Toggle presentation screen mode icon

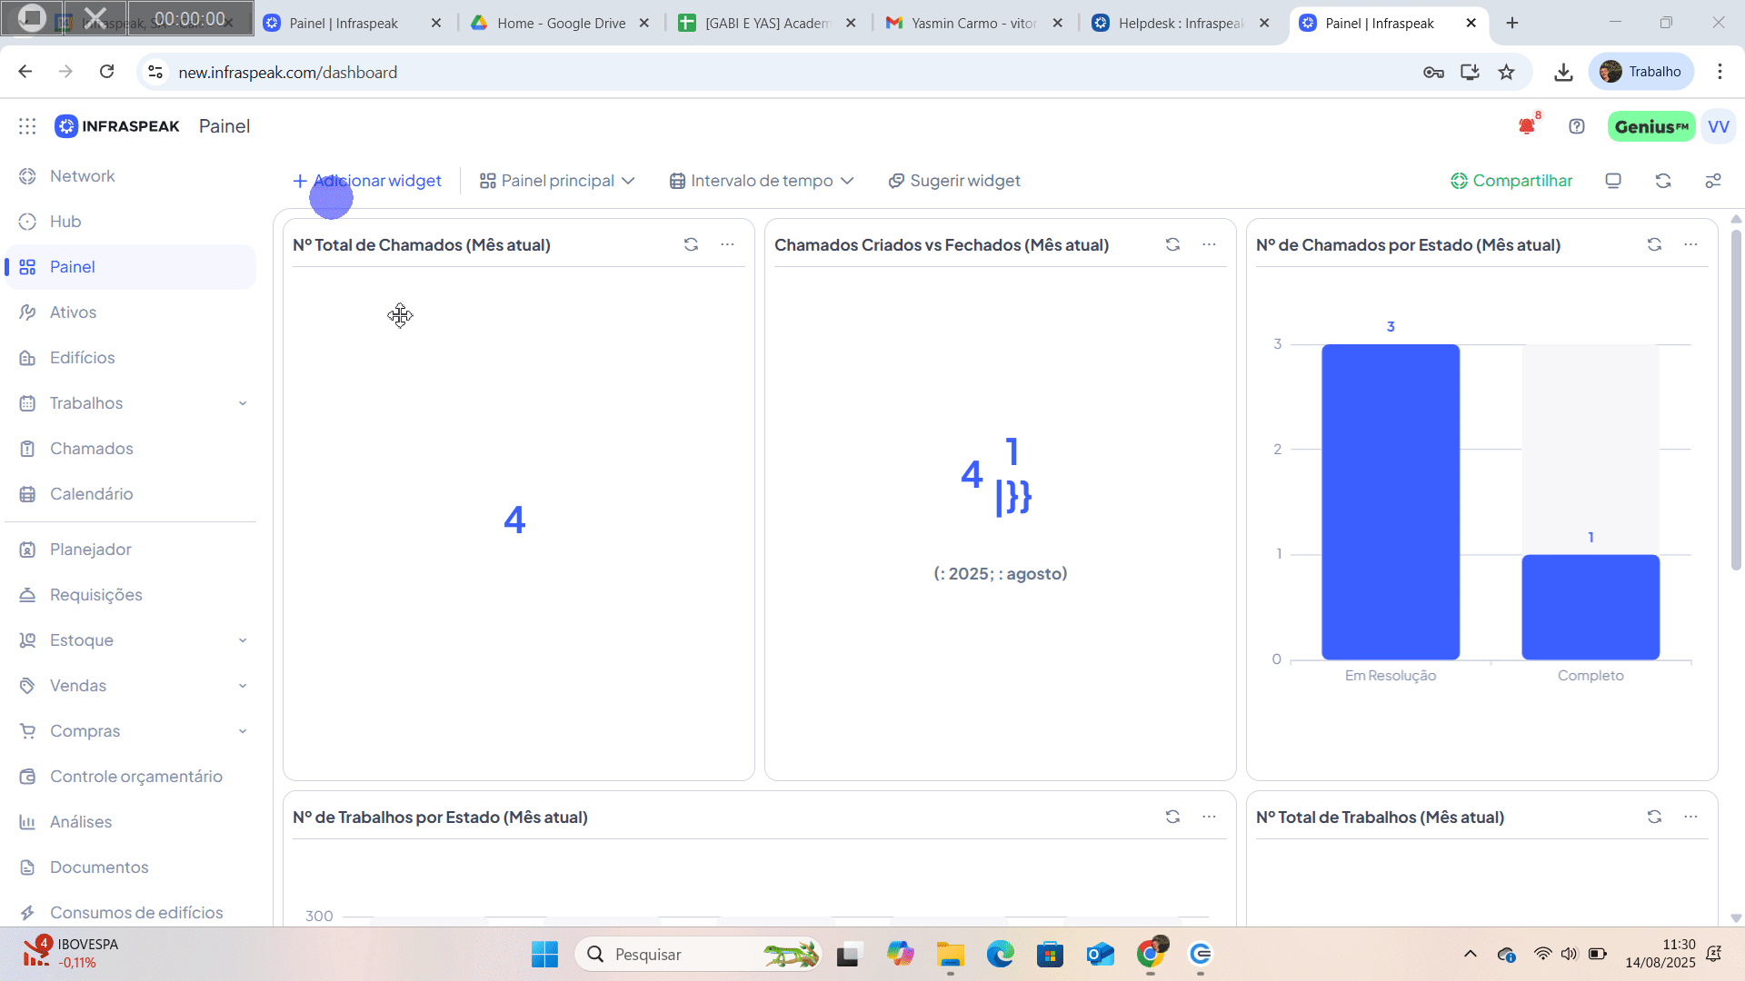(x=1613, y=181)
